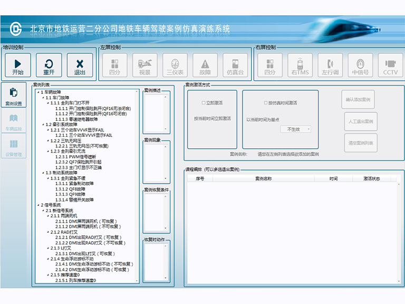
Task: Collapse the 2.1 新信号系统 tree node
Action: pos(43,211)
